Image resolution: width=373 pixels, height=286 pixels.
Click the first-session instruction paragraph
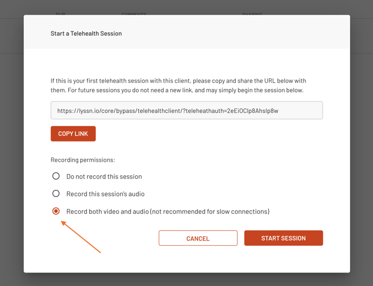coord(178,86)
